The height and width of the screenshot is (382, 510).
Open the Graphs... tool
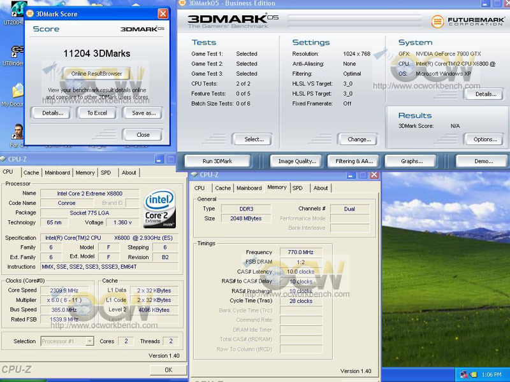click(x=411, y=161)
